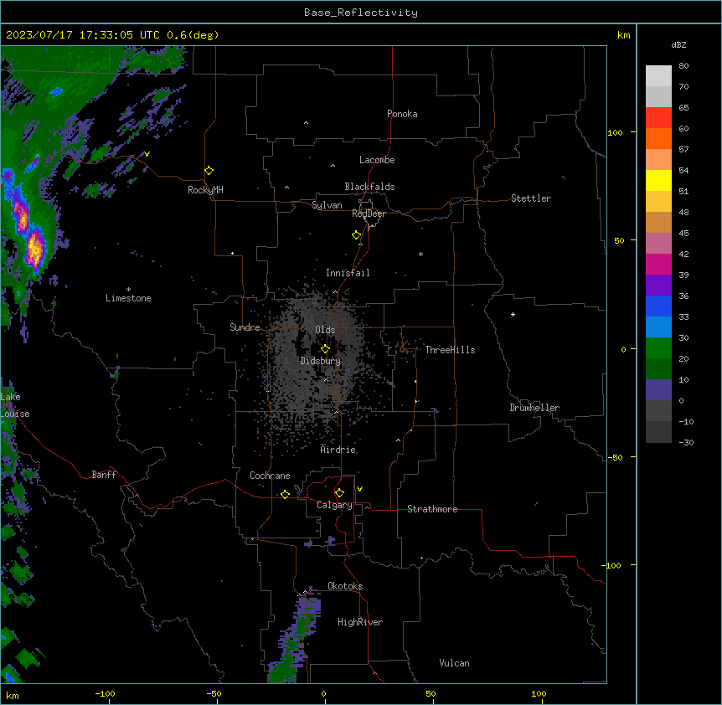Viewport: 722px width, 705px height.
Task: Click the Ponoka city label
Action: pyautogui.click(x=402, y=114)
